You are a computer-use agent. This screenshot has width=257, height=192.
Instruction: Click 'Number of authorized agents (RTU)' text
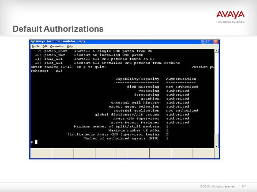[121, 138]
